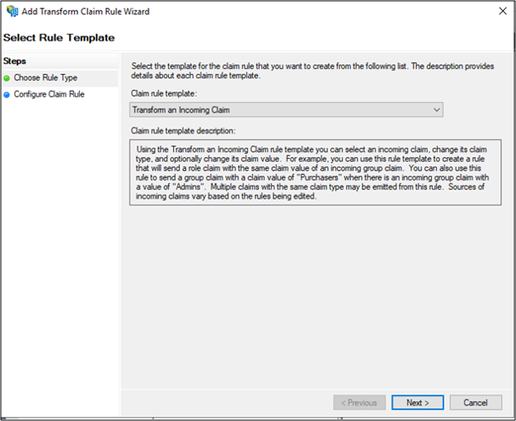The height and width of the screenshot is (421, 516).
Task: Open the Claim rule template combo box
Action: (x=286, y=110)
